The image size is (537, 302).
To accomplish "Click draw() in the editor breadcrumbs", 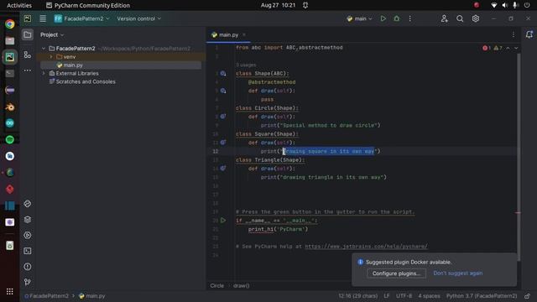I will click(241, 285).
